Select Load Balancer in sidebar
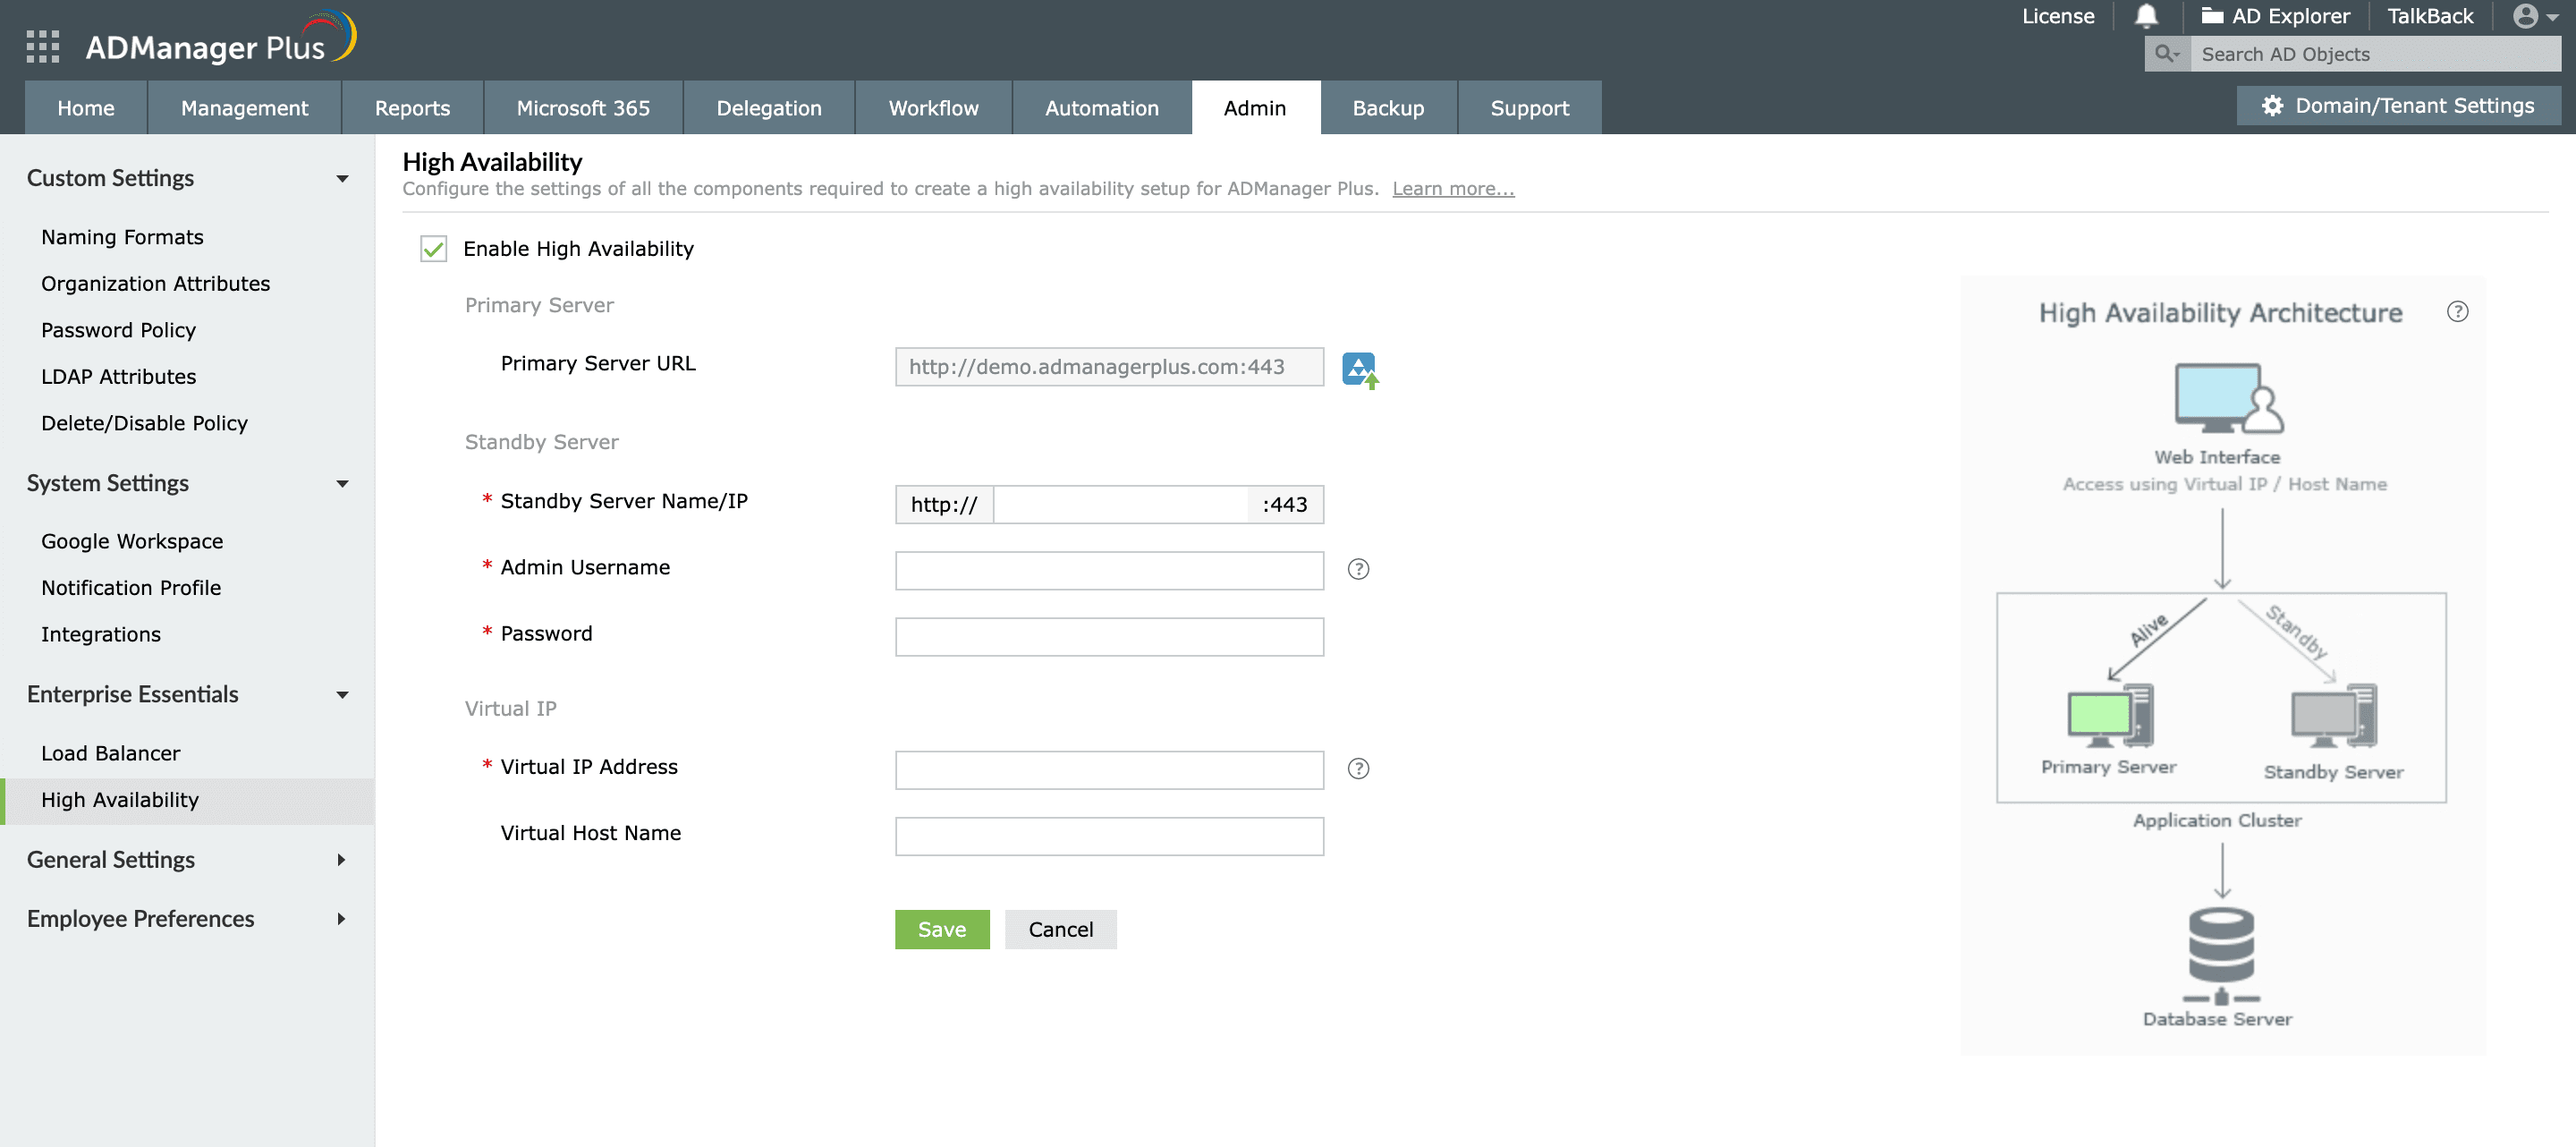 click(x=110, y=753)
